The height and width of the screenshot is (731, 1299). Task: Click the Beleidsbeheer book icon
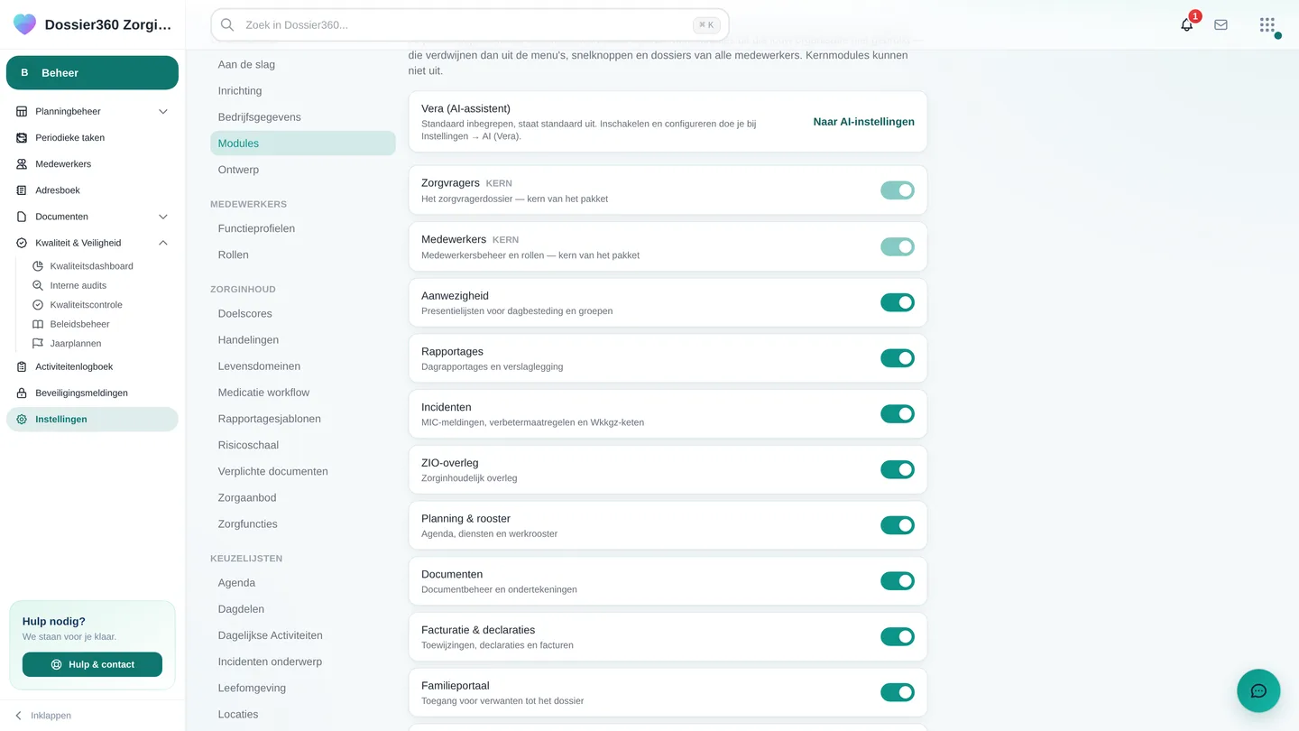click(x=38, y=324)
